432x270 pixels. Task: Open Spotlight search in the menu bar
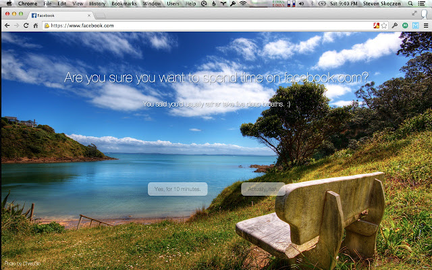pyautogui.click(x=410, y=3)
